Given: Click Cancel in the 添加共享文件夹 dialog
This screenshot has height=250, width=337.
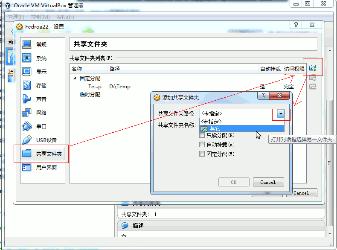Looking at the screenshot, I should point(268,182).
